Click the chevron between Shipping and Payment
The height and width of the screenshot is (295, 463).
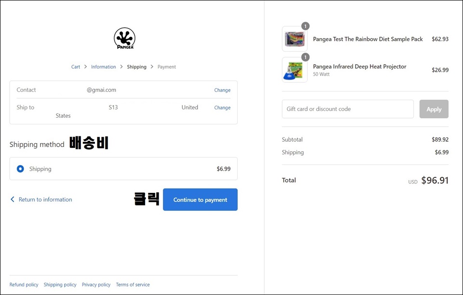pos(152,67)
